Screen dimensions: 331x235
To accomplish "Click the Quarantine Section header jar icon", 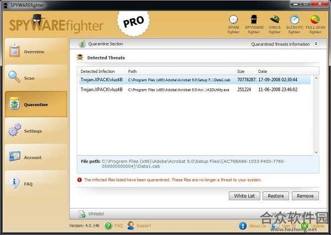I will click(x=82, y=44).
